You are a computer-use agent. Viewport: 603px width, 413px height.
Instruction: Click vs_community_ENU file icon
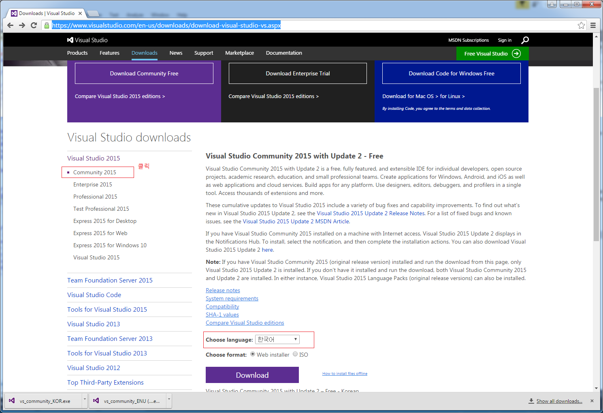[x=96, y=401]
